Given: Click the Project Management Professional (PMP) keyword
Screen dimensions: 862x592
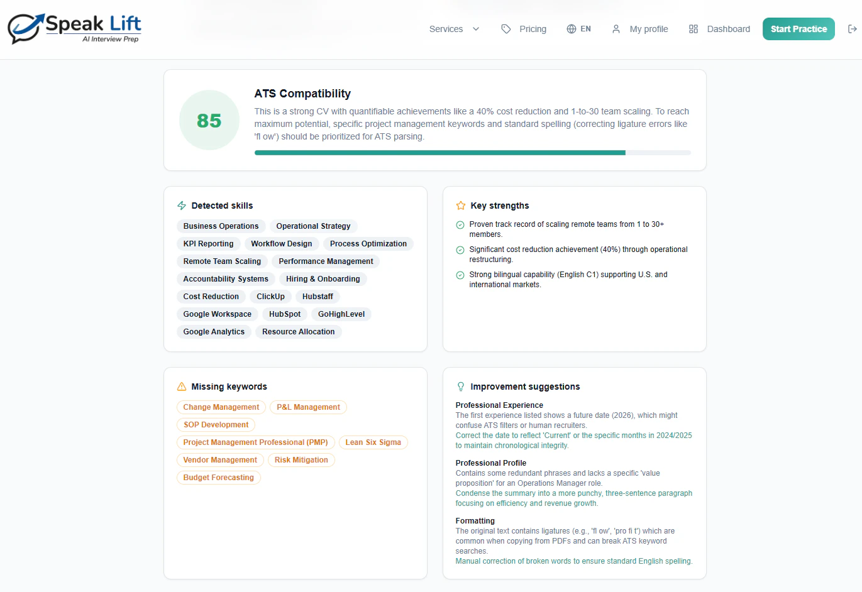Looking at the screenshot, I should click(256, 442).
